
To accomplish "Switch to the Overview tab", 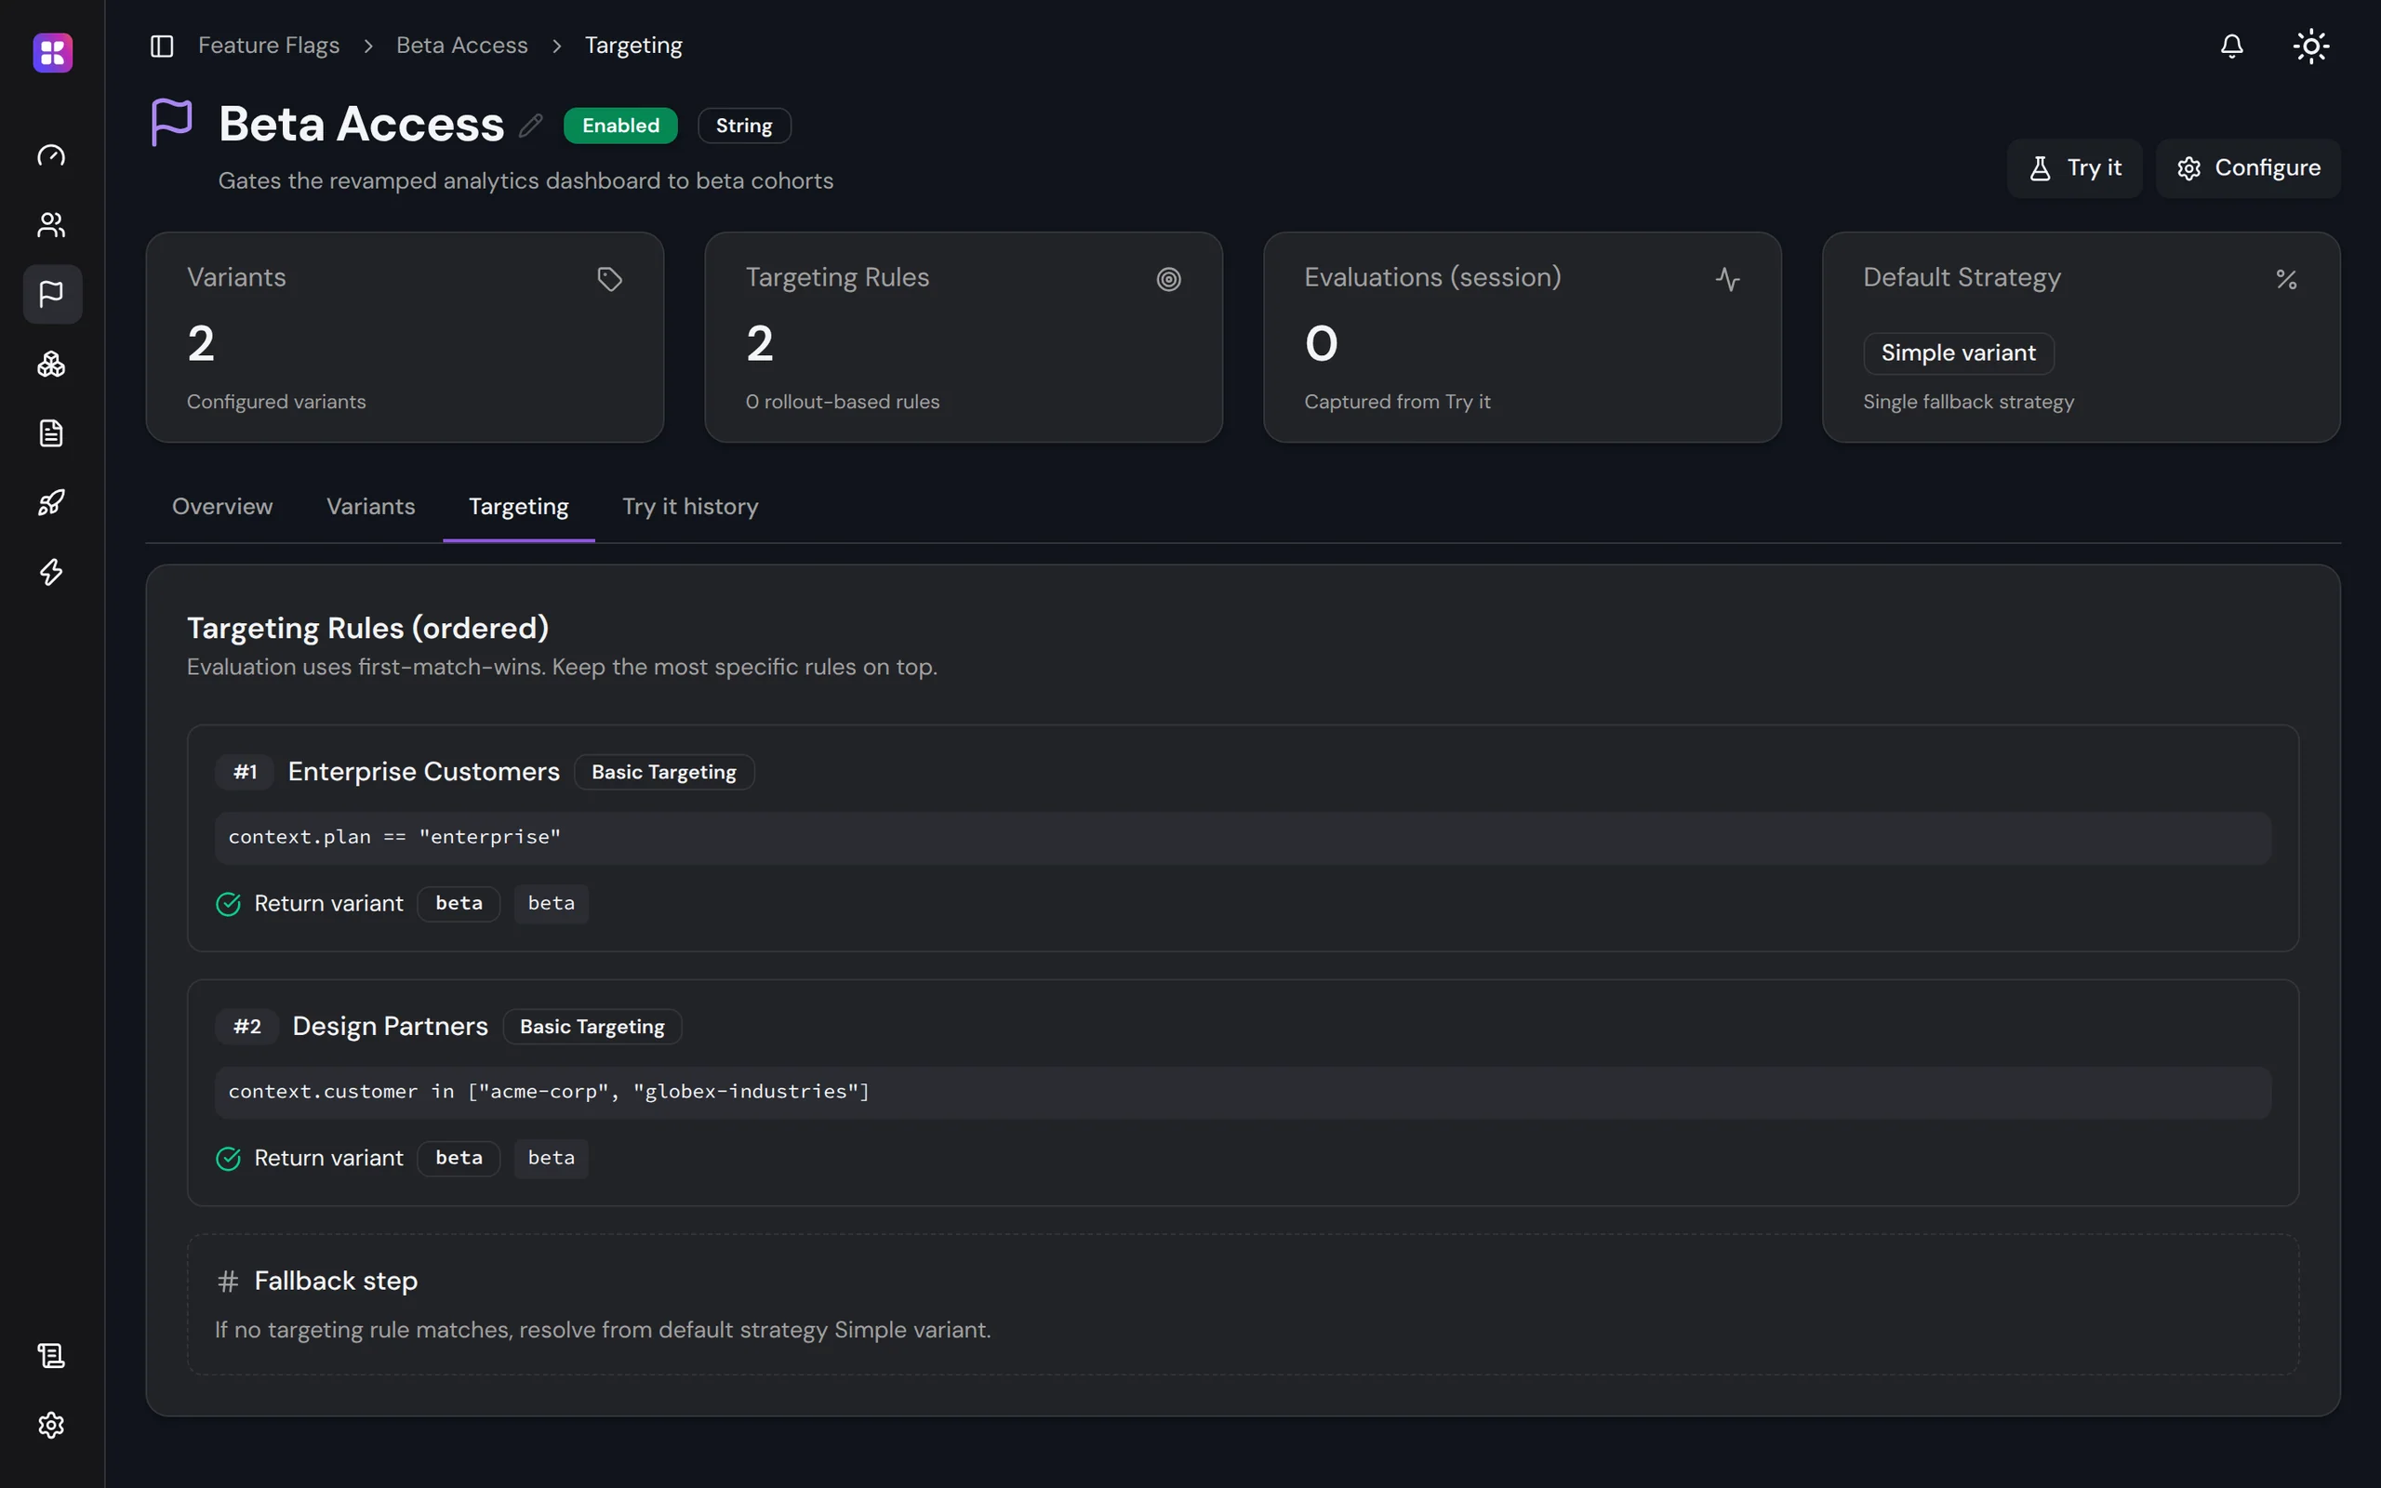I will tap(222, 507).
